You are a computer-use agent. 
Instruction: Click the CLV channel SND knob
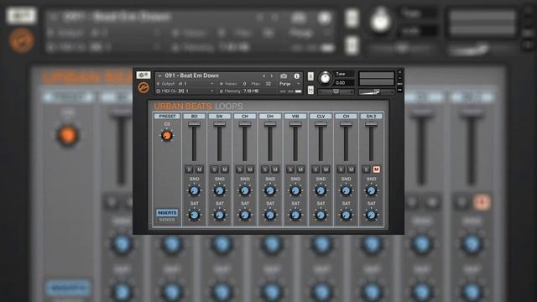coord(321,190)
